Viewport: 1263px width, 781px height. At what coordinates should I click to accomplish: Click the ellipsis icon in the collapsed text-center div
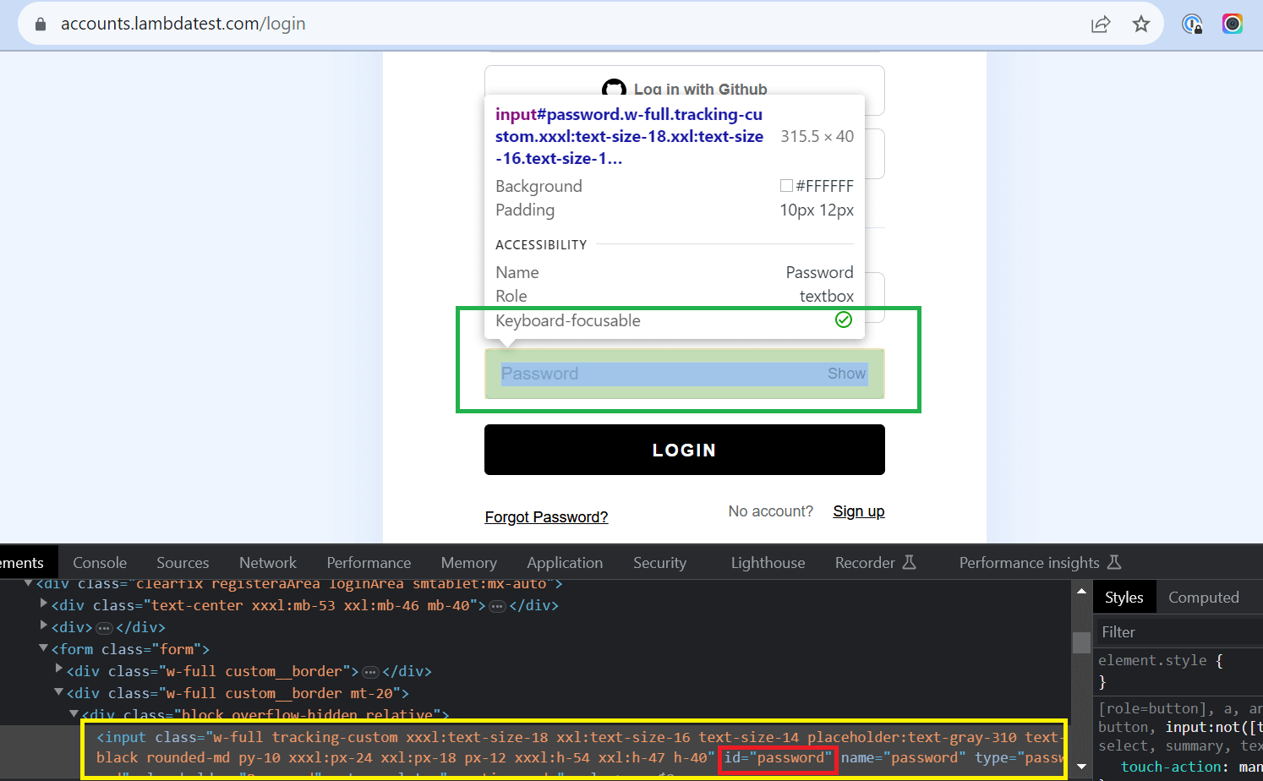[497, 606]
